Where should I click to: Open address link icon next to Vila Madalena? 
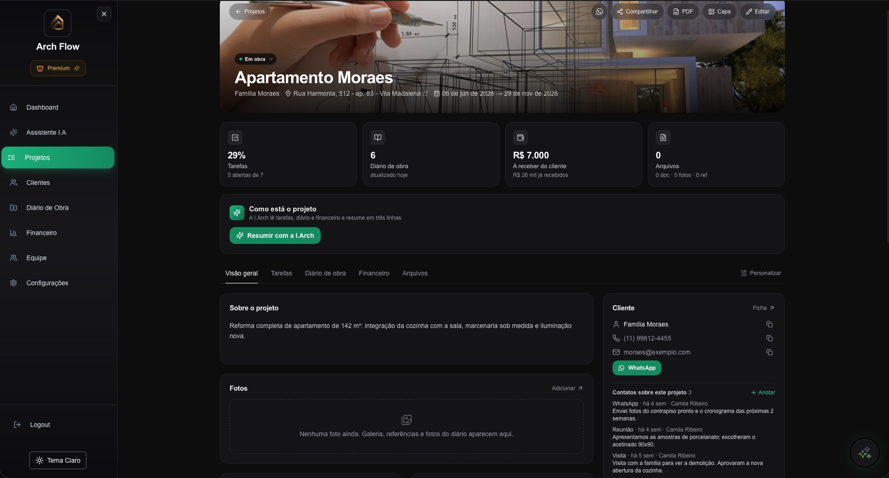[x=425, y=93]
